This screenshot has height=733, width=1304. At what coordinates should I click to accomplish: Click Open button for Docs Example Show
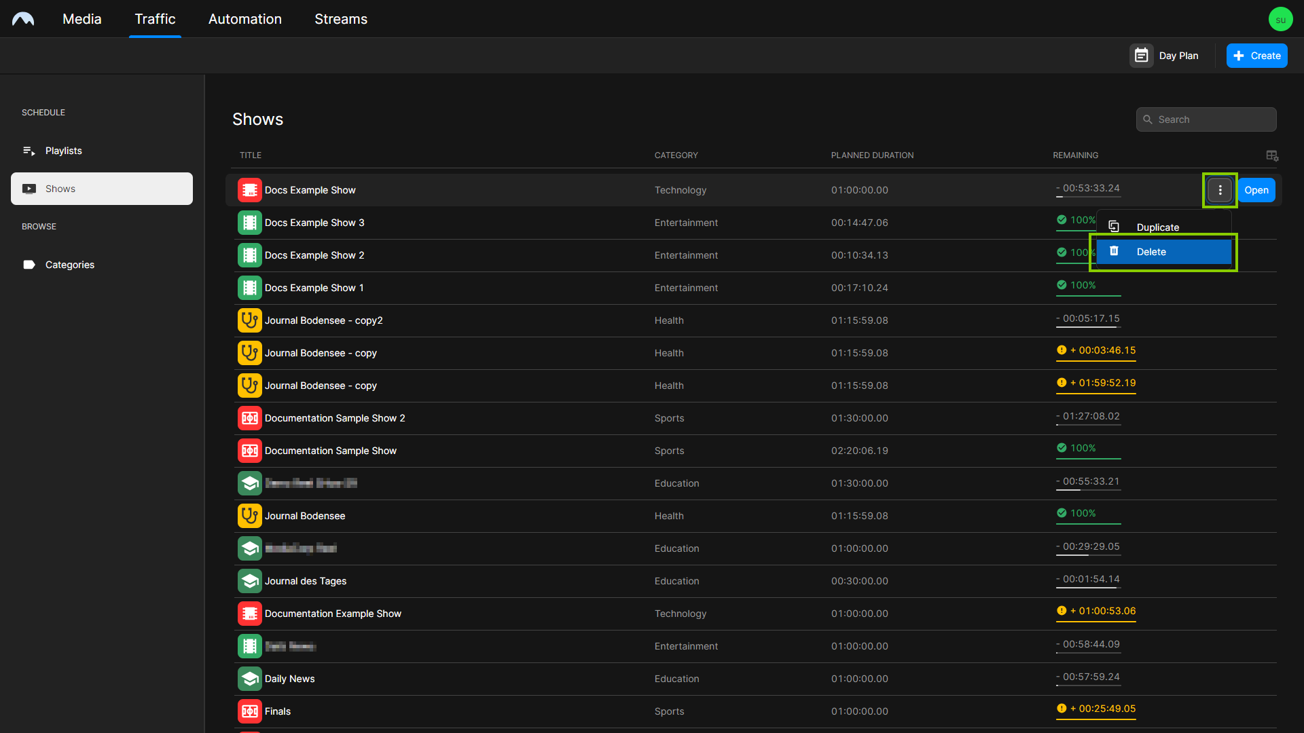(x=1256, y=190)
